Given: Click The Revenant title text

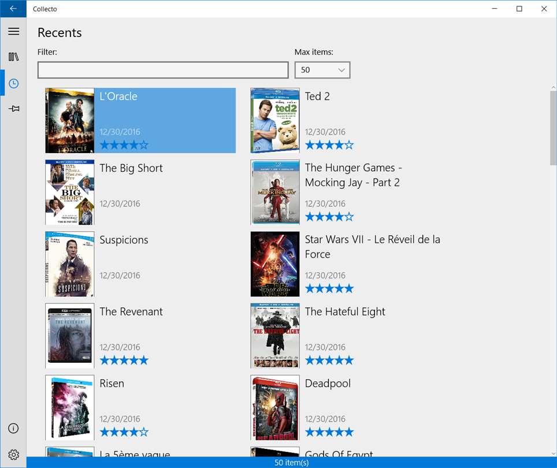Looking at the screenshot, I should point(131,312).
